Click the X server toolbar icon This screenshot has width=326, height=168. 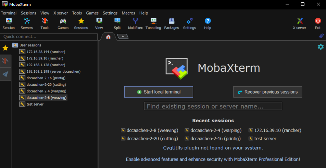tap(299, 24)
